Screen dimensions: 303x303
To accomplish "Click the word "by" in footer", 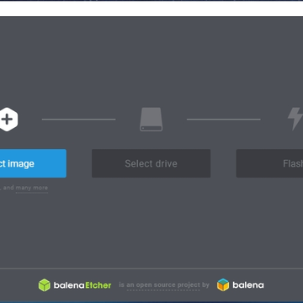I will [205, 285].
